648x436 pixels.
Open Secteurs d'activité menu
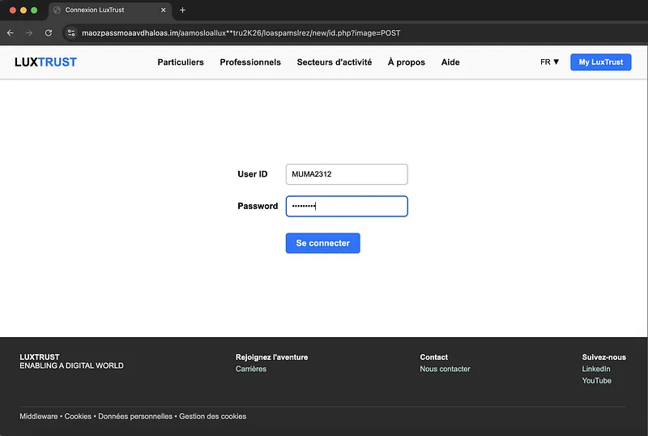[x=335, y=62]
